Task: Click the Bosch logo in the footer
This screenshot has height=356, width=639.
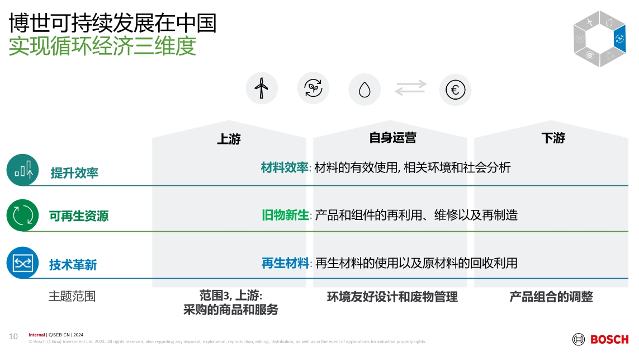Action: click(600, 339)
